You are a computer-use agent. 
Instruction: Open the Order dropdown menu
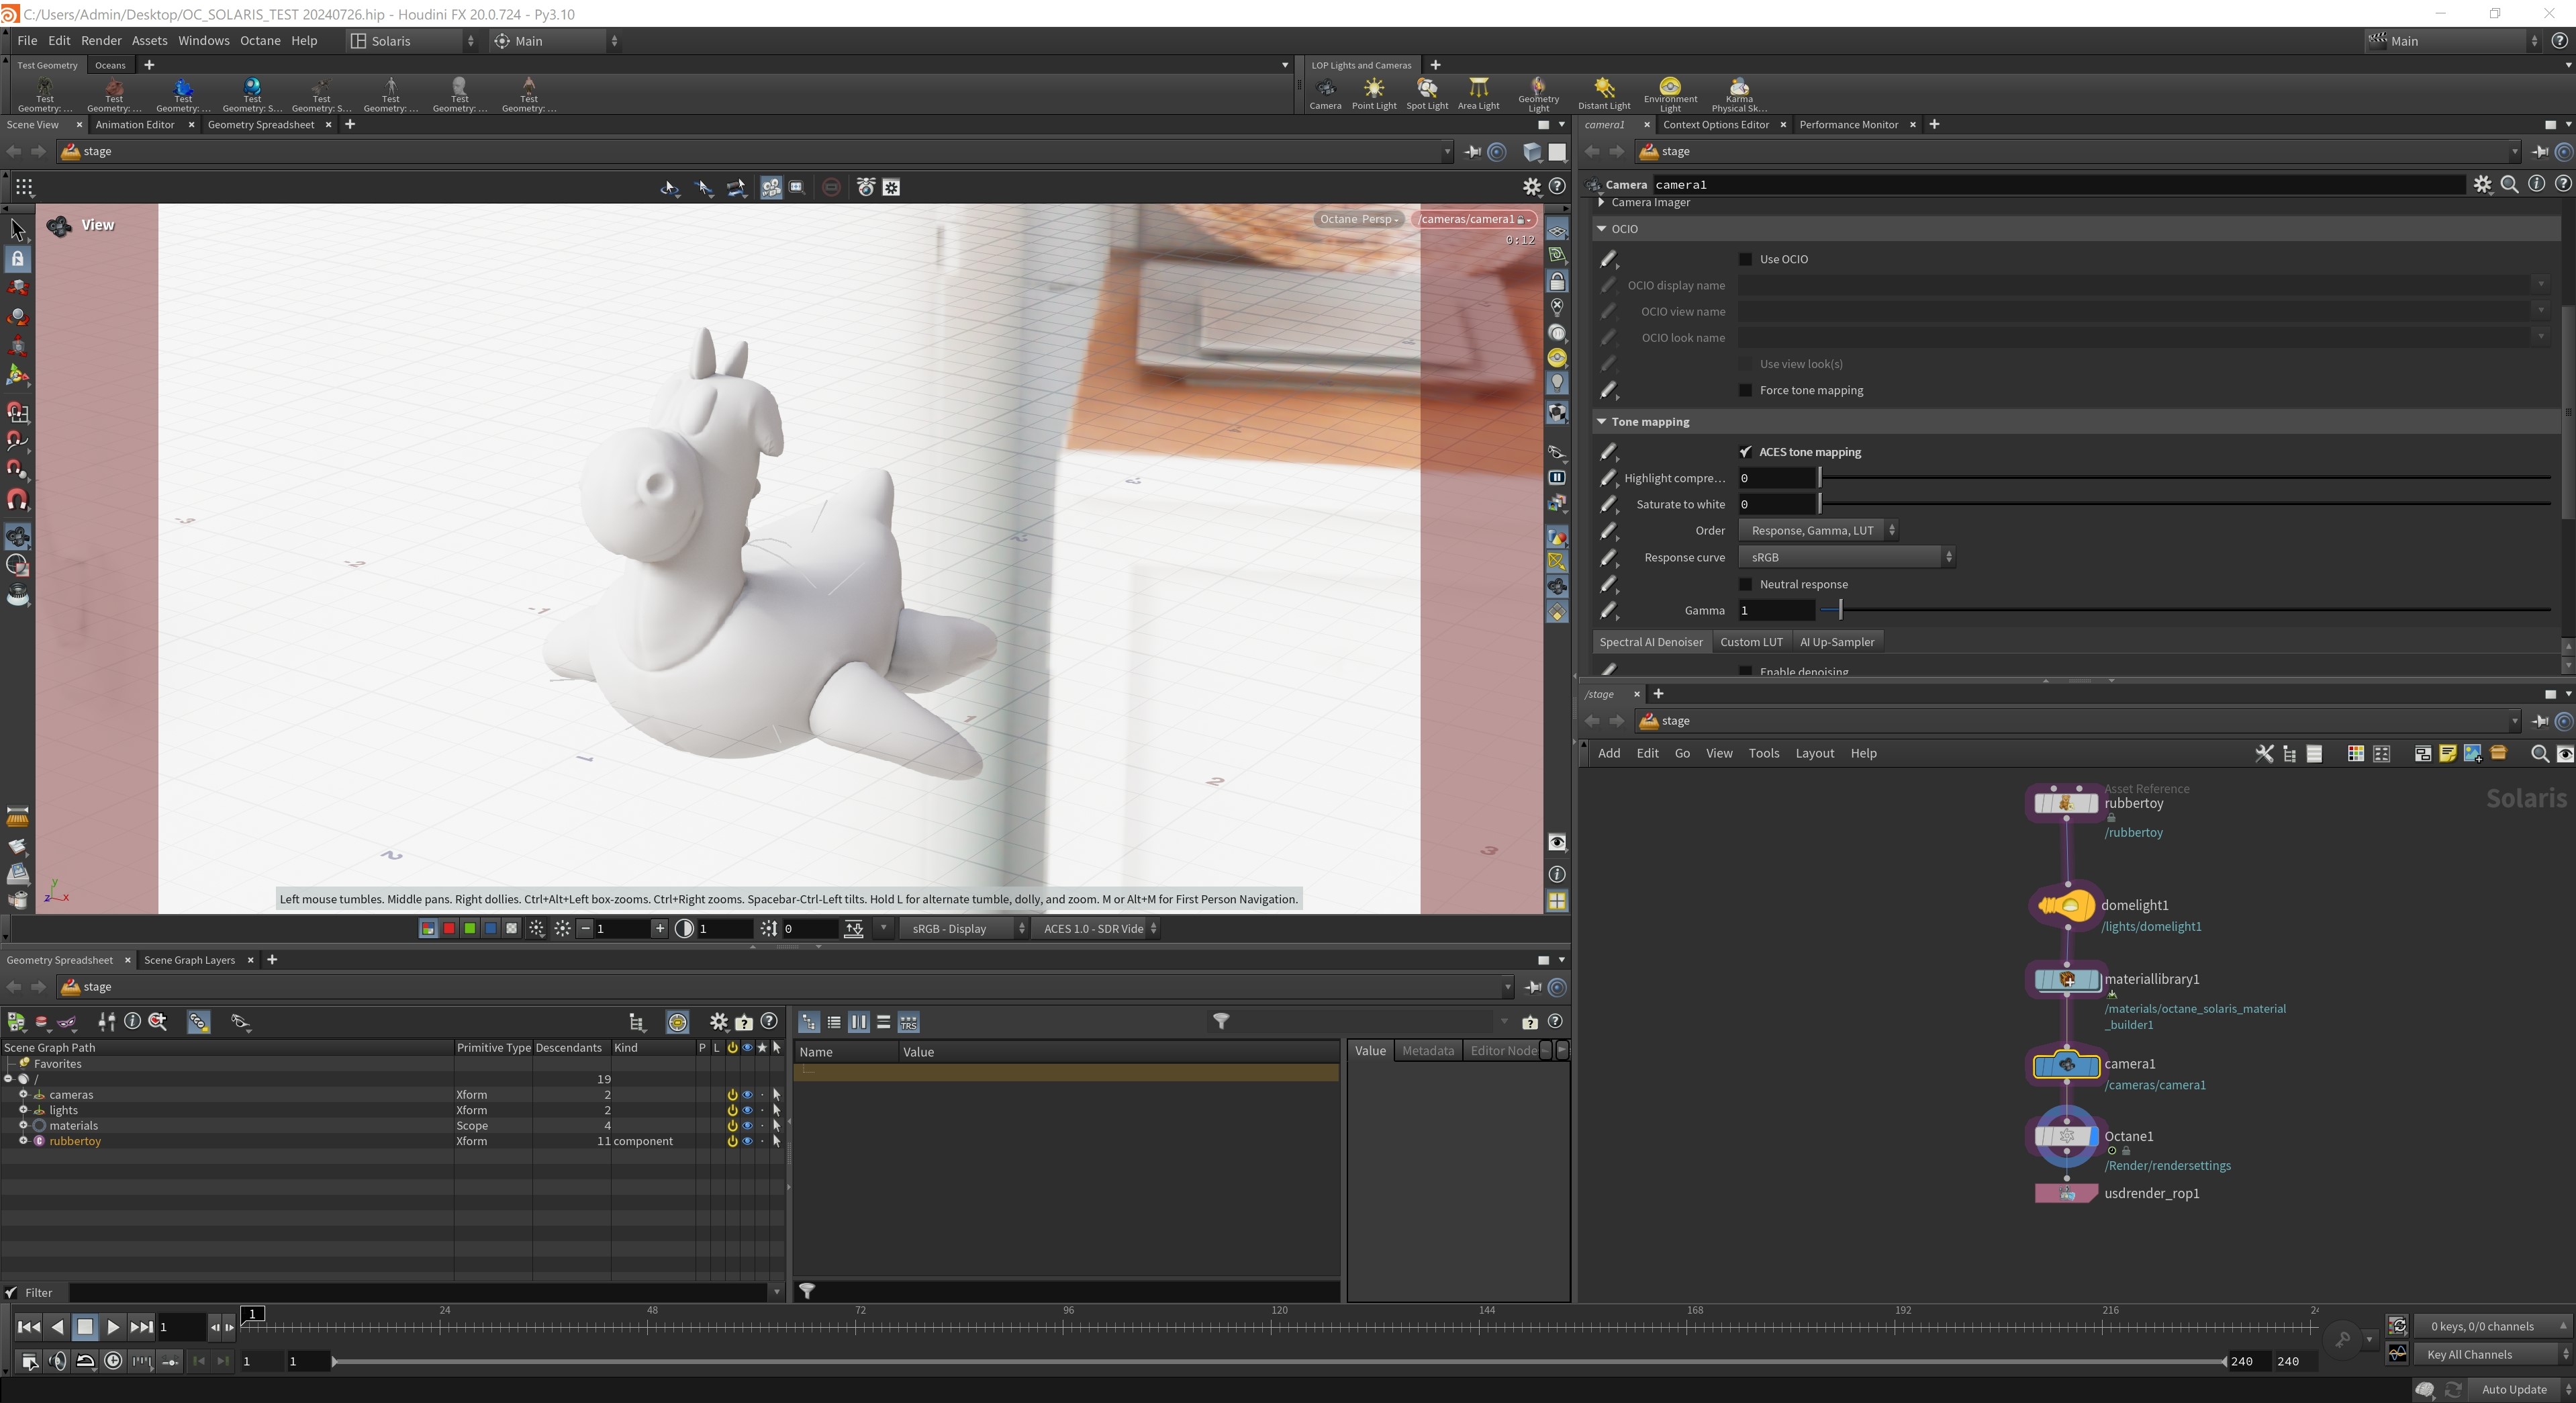pyautogui.click(x=1818, y=531)
